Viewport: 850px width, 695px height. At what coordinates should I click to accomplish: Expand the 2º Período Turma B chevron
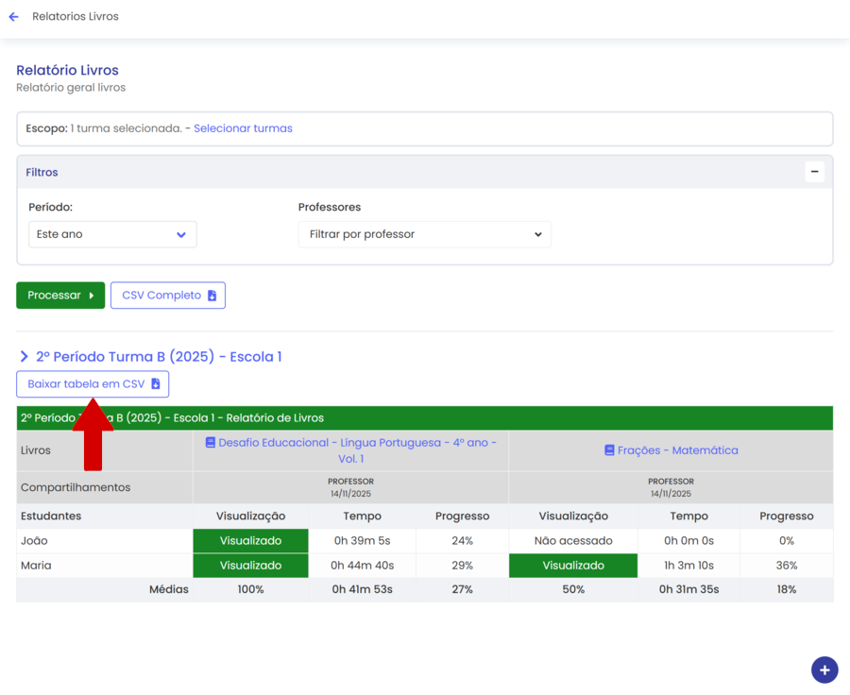pos(24,357)
